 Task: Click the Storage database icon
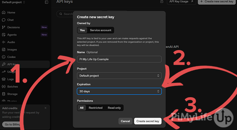[4, 94]
